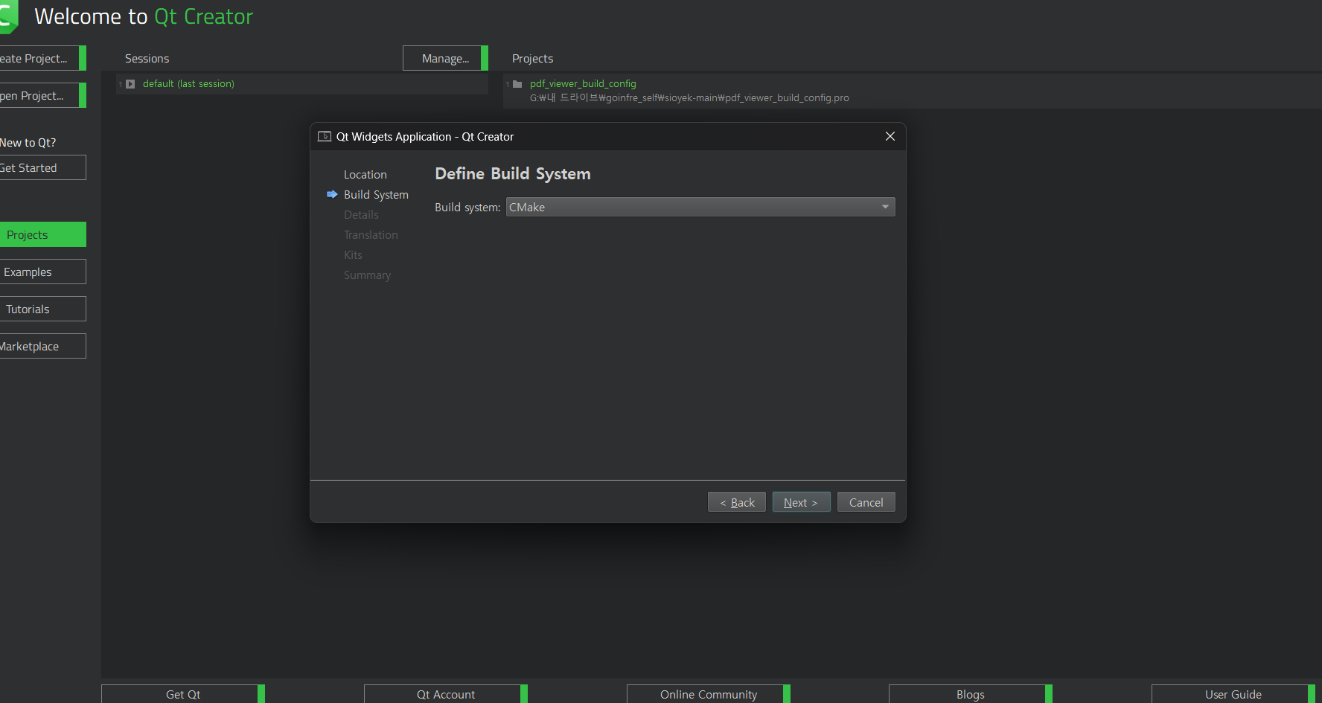The image size is (1322, 703).
Task: Open default (last session) entry
Action: [188, 83]
